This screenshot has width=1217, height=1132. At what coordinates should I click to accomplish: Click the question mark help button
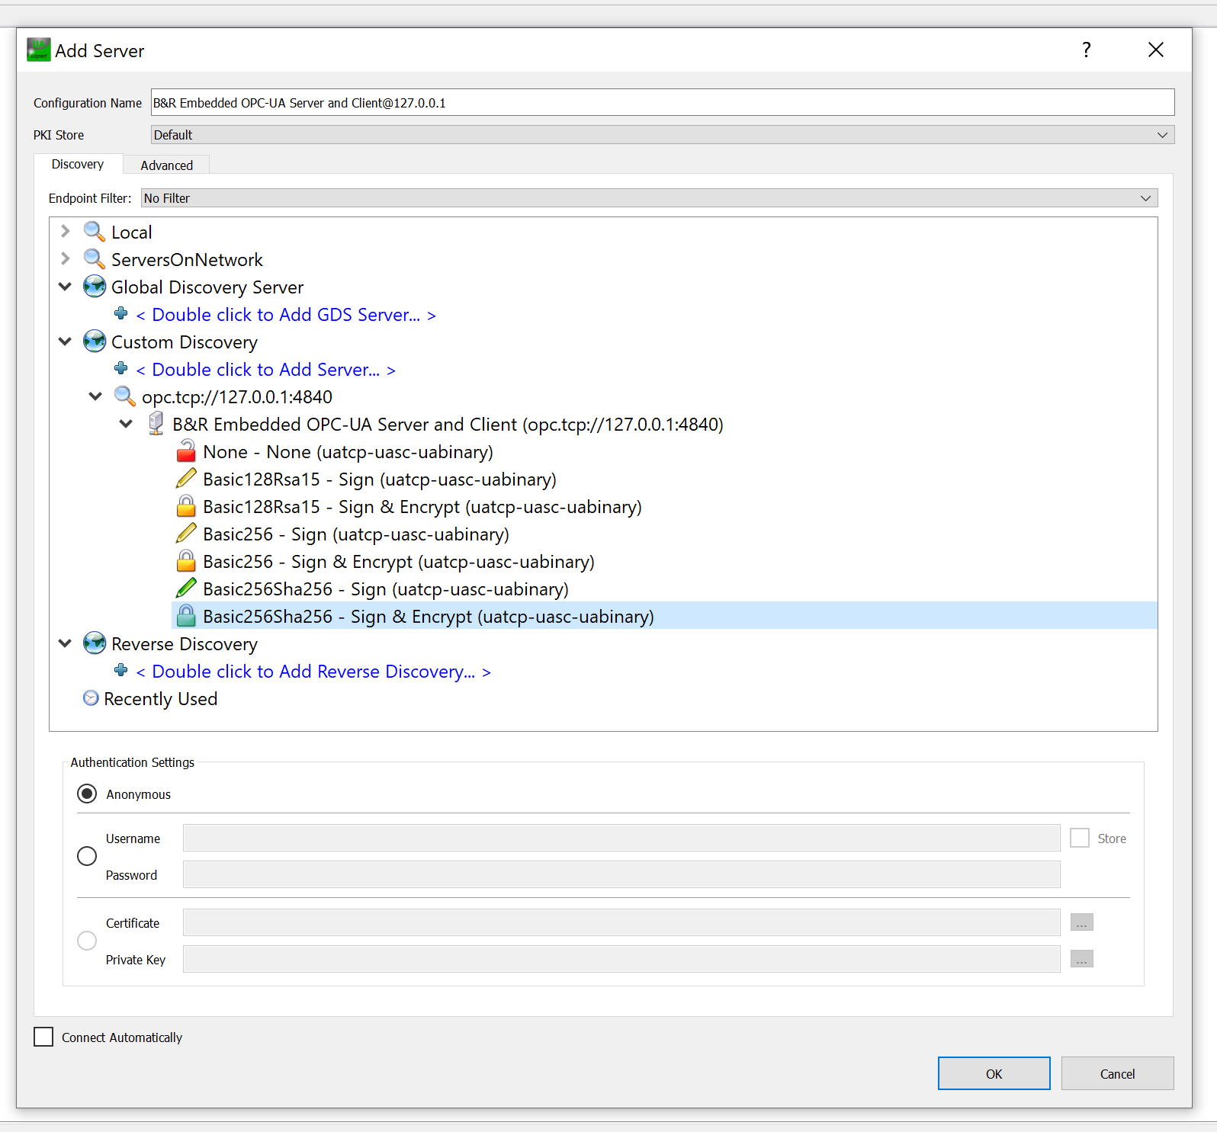[x=1087, y=50]
